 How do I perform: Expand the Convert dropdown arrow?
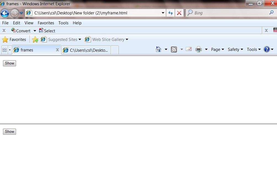[35, 30]
